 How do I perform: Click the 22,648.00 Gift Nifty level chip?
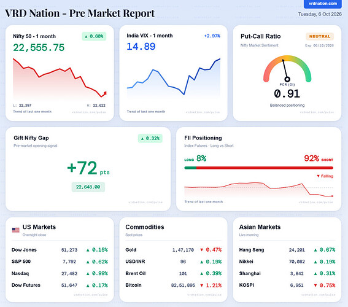point(88,187)
